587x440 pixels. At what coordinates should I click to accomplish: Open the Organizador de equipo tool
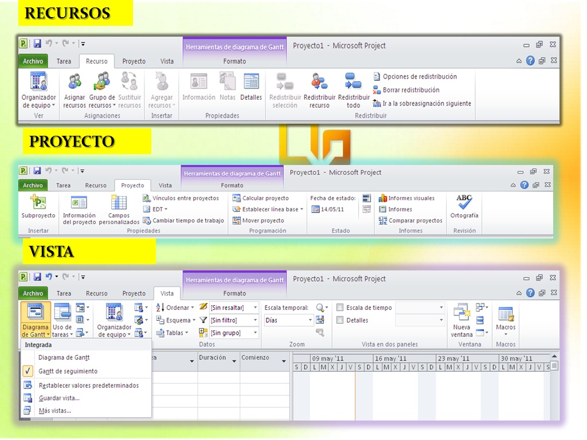pyautogui.click(x=38, y=91)
